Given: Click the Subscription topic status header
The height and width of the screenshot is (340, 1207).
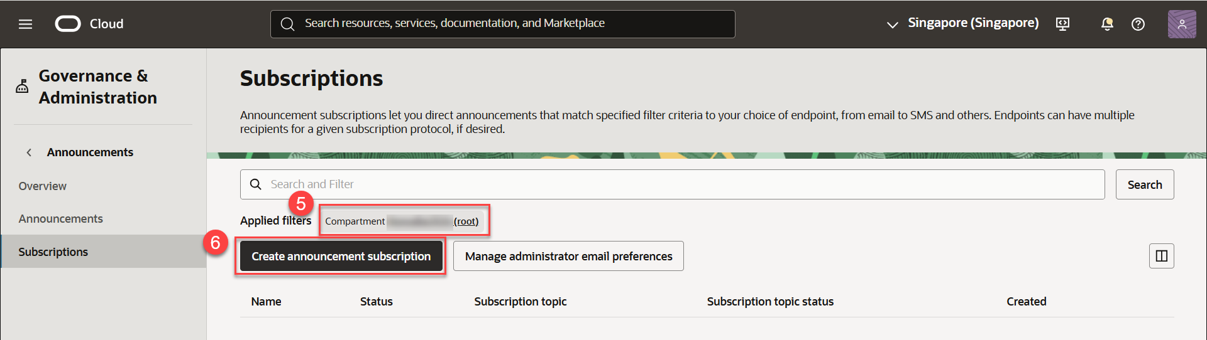Looking at the screenshot, I should pos(770,302).
